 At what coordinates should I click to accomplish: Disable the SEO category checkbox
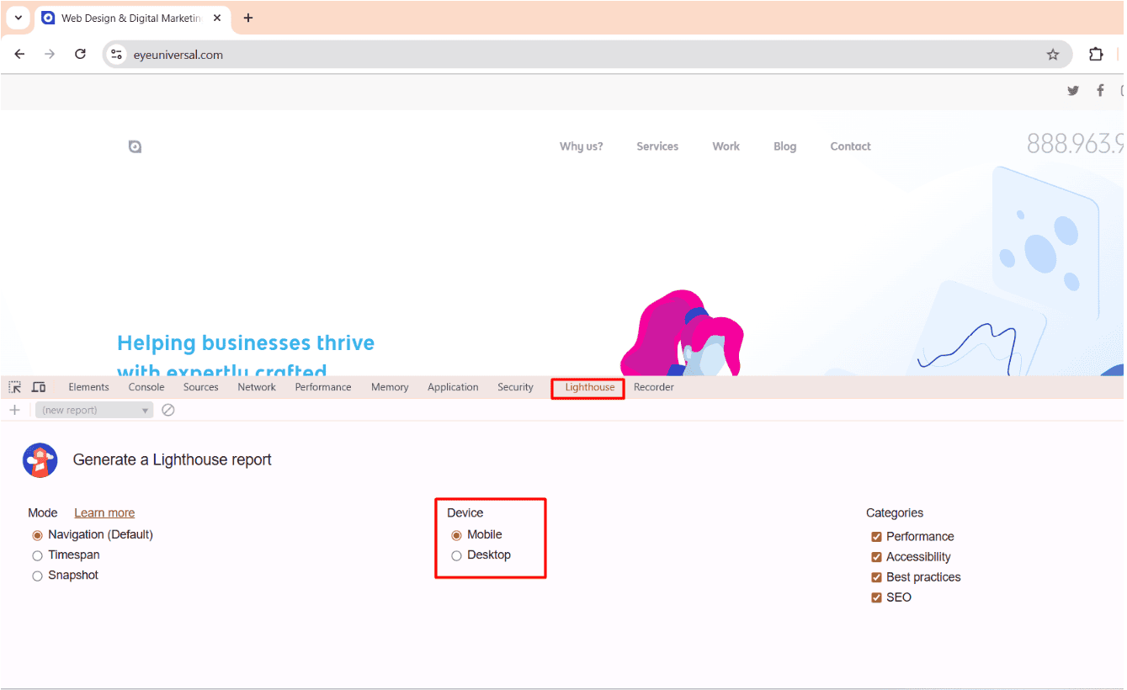(x=876, y=597)
